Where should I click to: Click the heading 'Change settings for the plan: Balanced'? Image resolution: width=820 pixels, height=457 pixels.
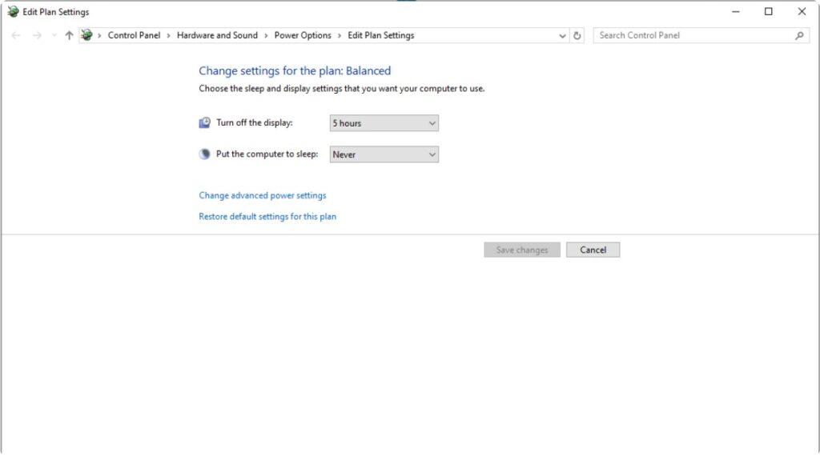point(295,70)
